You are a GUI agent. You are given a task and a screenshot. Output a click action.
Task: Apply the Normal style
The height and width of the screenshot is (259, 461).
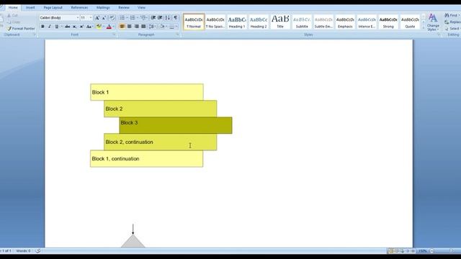pyautogui.click(x=194, y=22)
